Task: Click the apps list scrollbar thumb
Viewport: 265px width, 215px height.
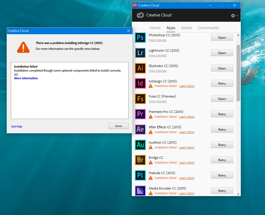Action: pos(238,73)
